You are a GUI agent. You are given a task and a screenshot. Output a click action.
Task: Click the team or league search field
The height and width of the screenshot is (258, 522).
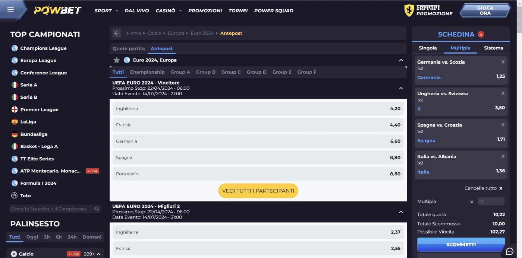pos(55,209)
